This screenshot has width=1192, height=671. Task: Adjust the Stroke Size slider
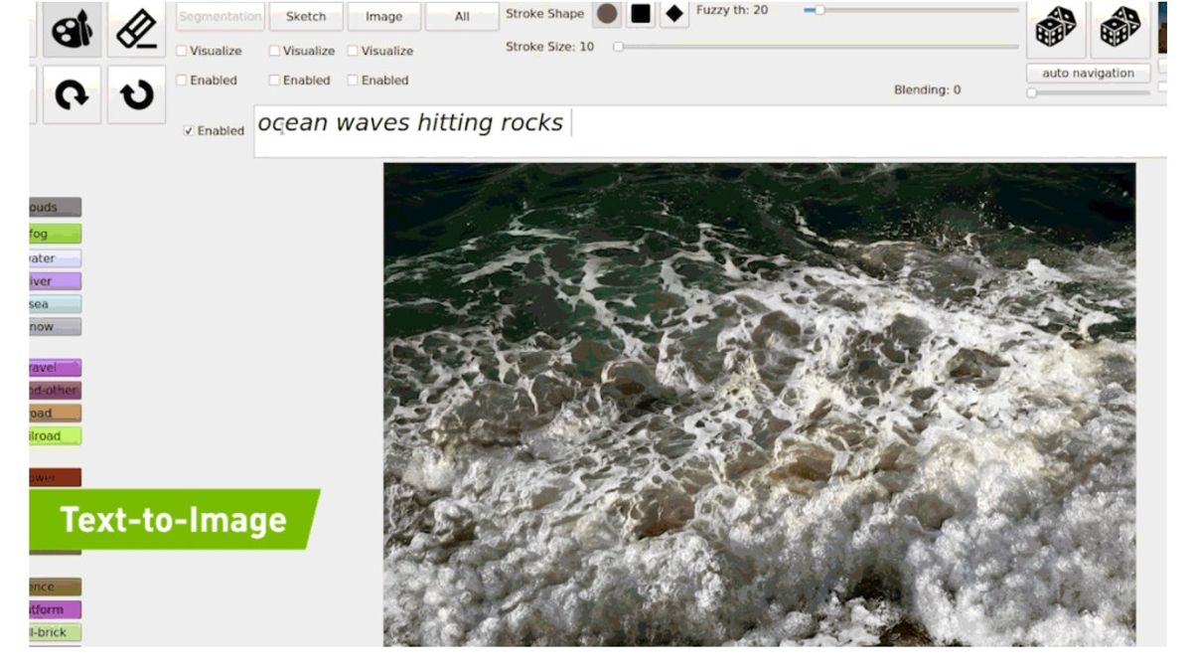[x=817, y=47]
